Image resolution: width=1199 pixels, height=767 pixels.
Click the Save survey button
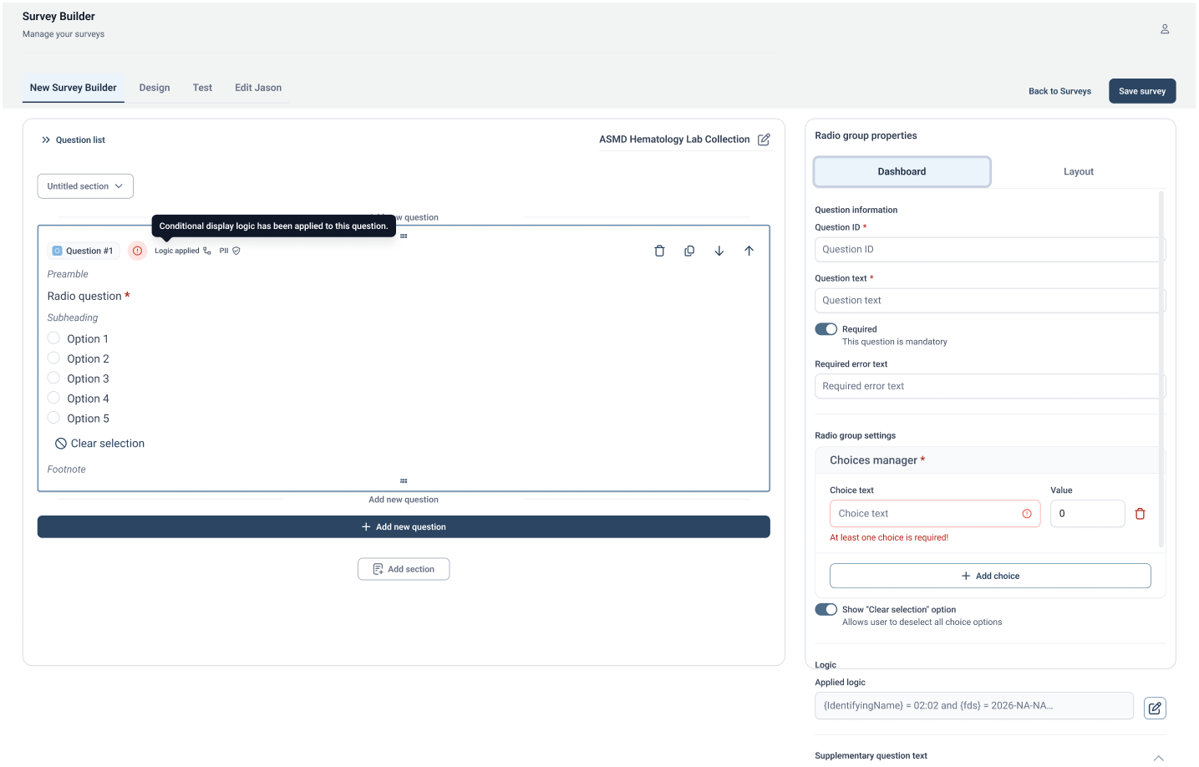1142,91
